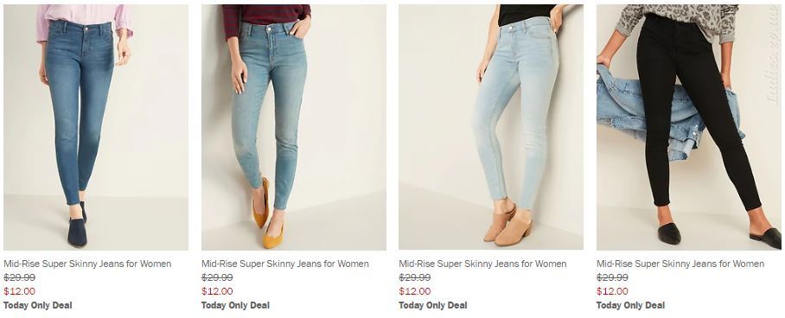
Task: Click the title link under the tan-mules jeans
Action: (x=482, y=264)
